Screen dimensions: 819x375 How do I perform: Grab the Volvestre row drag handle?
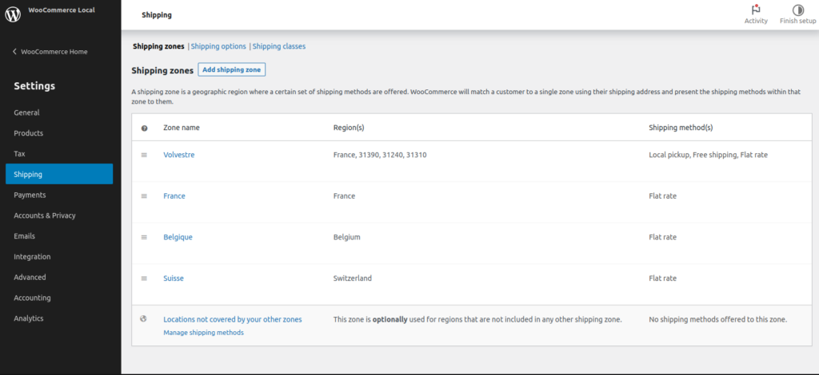[x=144, y=155]
